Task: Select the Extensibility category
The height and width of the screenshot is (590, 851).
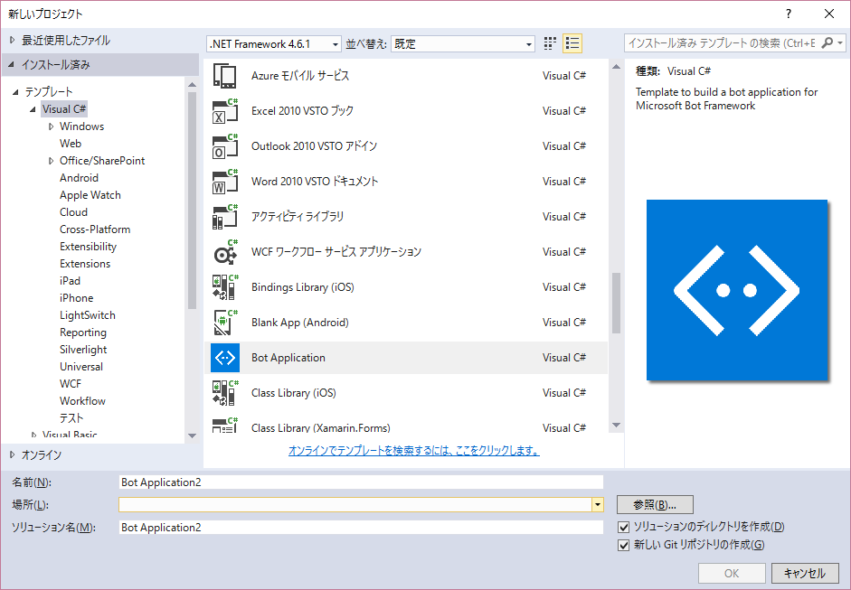Action: (88, 247)
